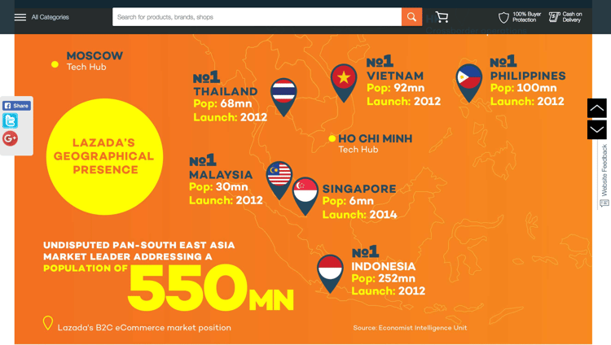This screenshot has width=611, height=345.
Task: Click the THAILAND country name
Action: coord(226,91)
